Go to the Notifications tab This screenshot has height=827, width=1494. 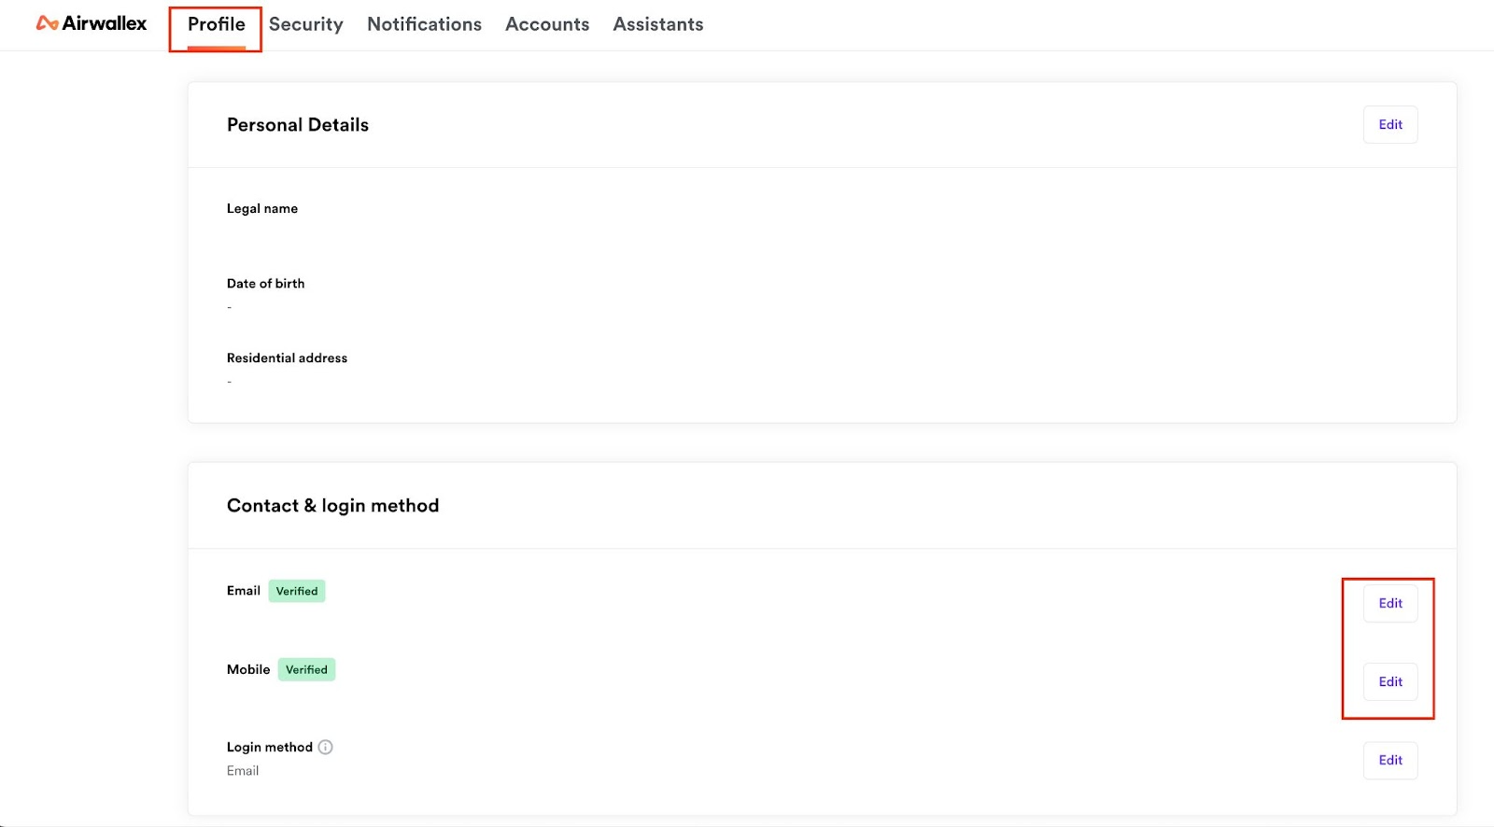coord(424,24)
